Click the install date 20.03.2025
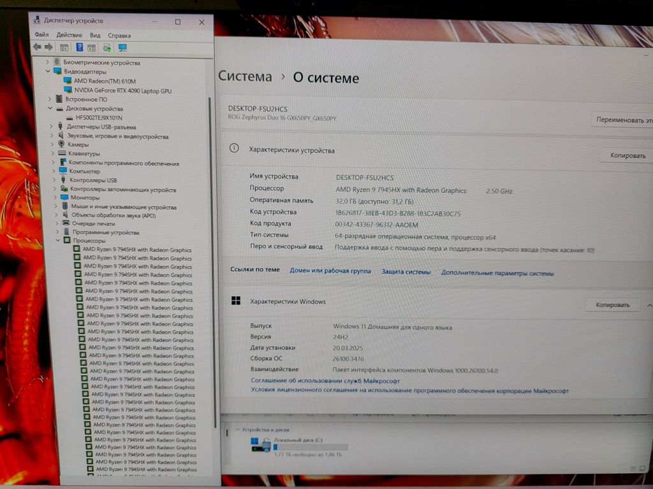Screen dimensions: 653x489 click(348, 348)
